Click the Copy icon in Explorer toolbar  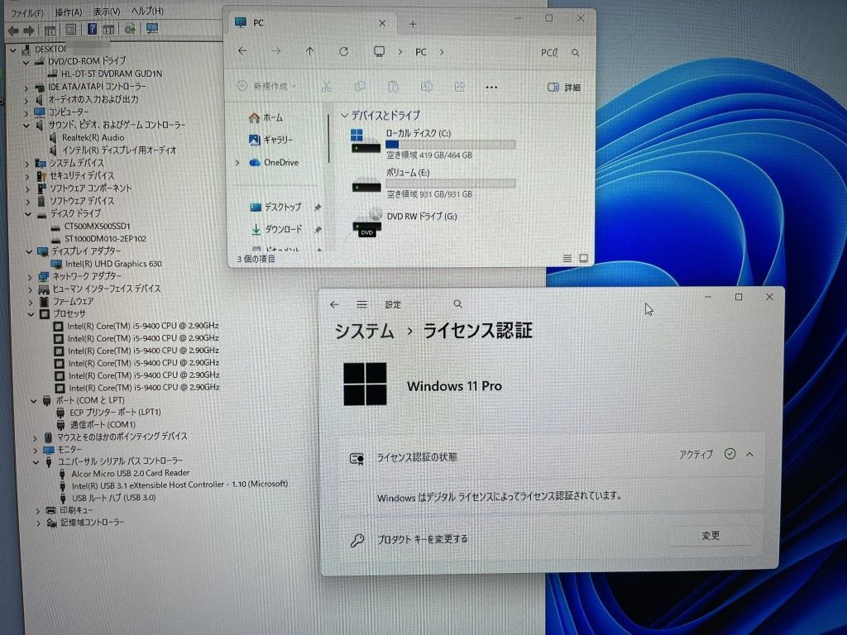pyautogui.click(x=359, y=86)
